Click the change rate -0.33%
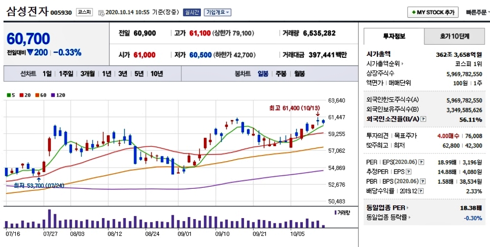 tap(67, 52)
